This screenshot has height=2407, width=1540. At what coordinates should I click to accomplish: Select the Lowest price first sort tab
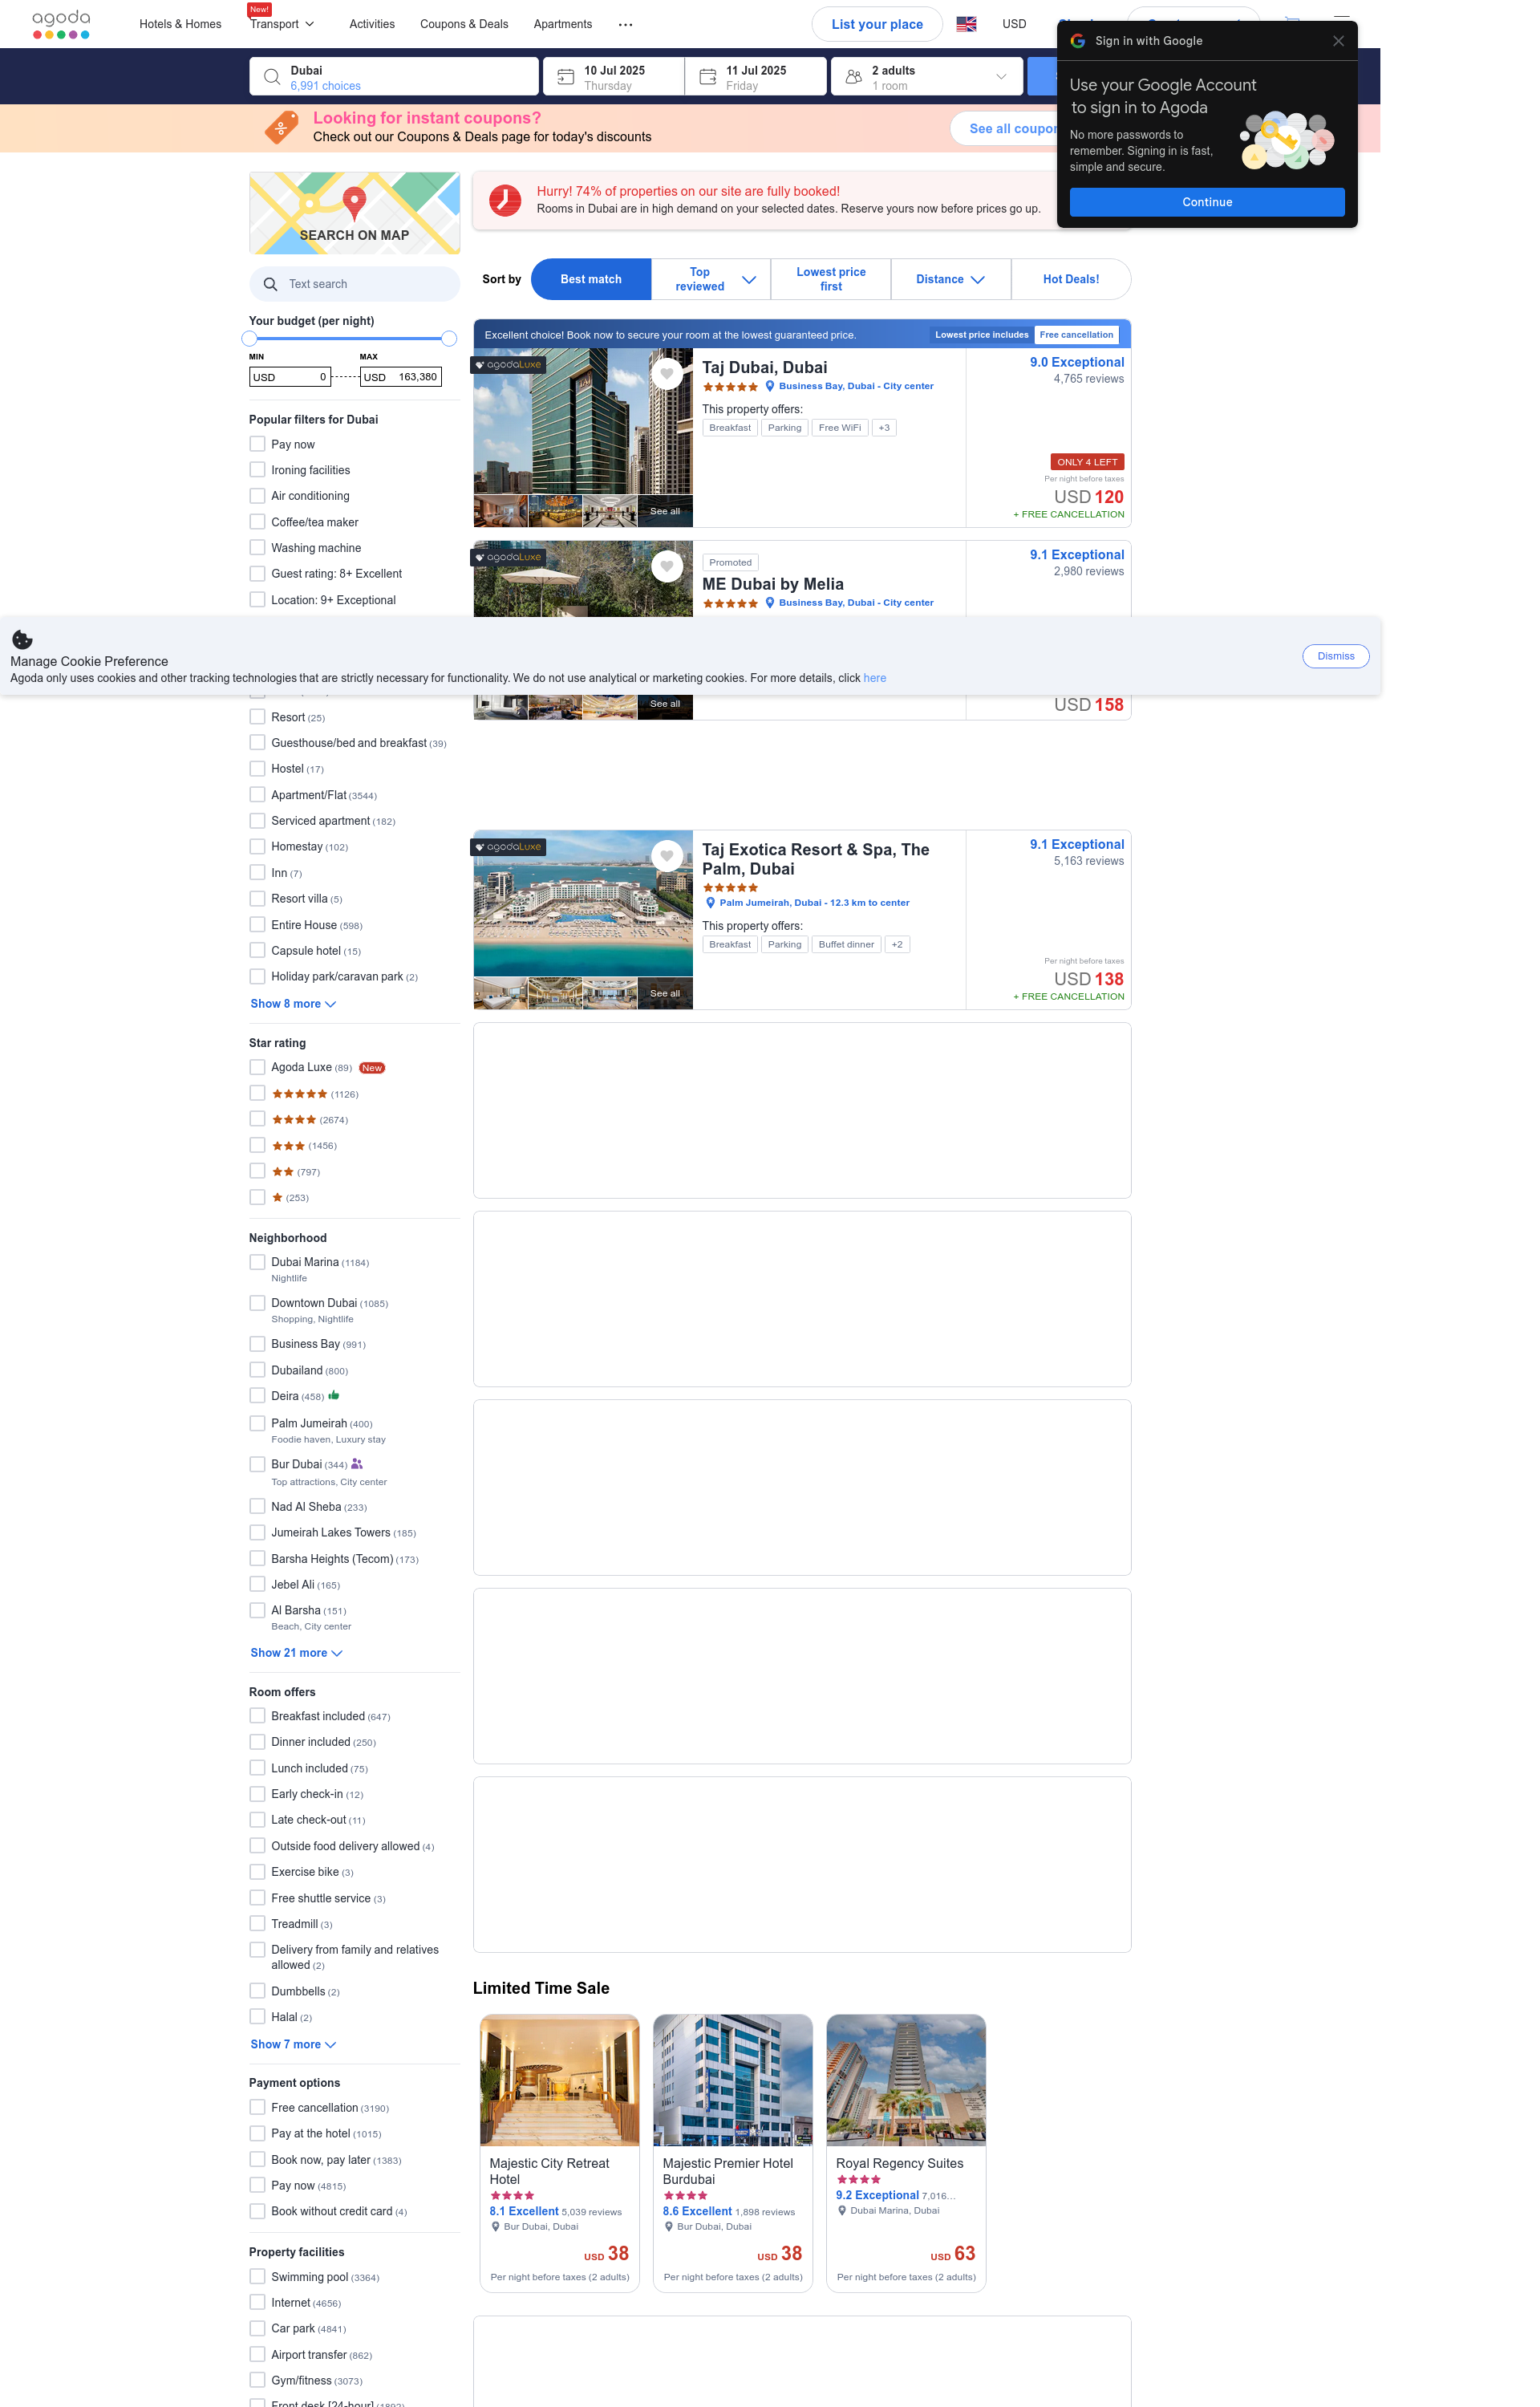[x=831, y=279]
